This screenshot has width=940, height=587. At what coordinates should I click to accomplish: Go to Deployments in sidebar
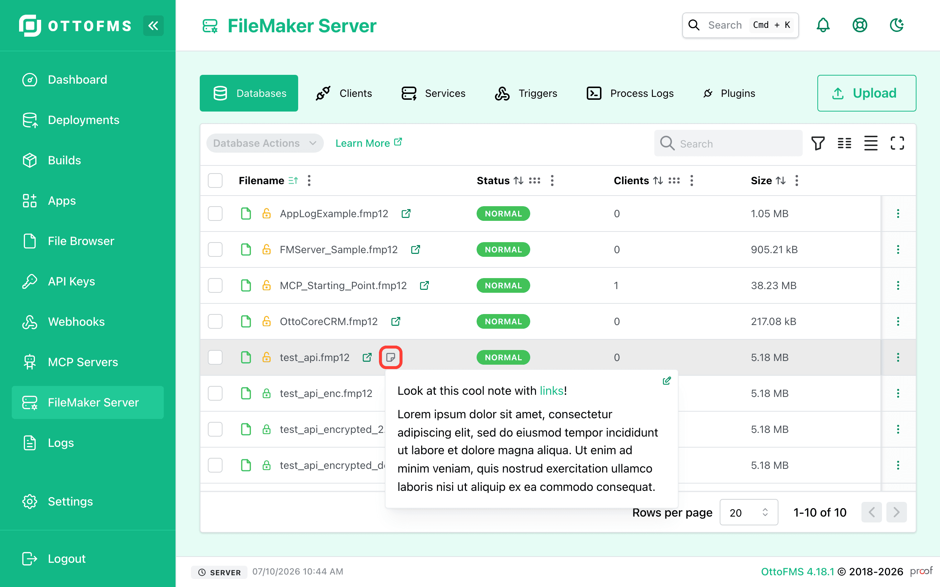(88, 120)
